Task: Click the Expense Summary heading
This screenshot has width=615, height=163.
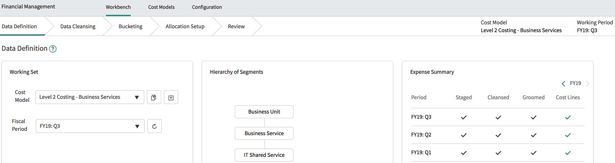Action: [432, 72]
